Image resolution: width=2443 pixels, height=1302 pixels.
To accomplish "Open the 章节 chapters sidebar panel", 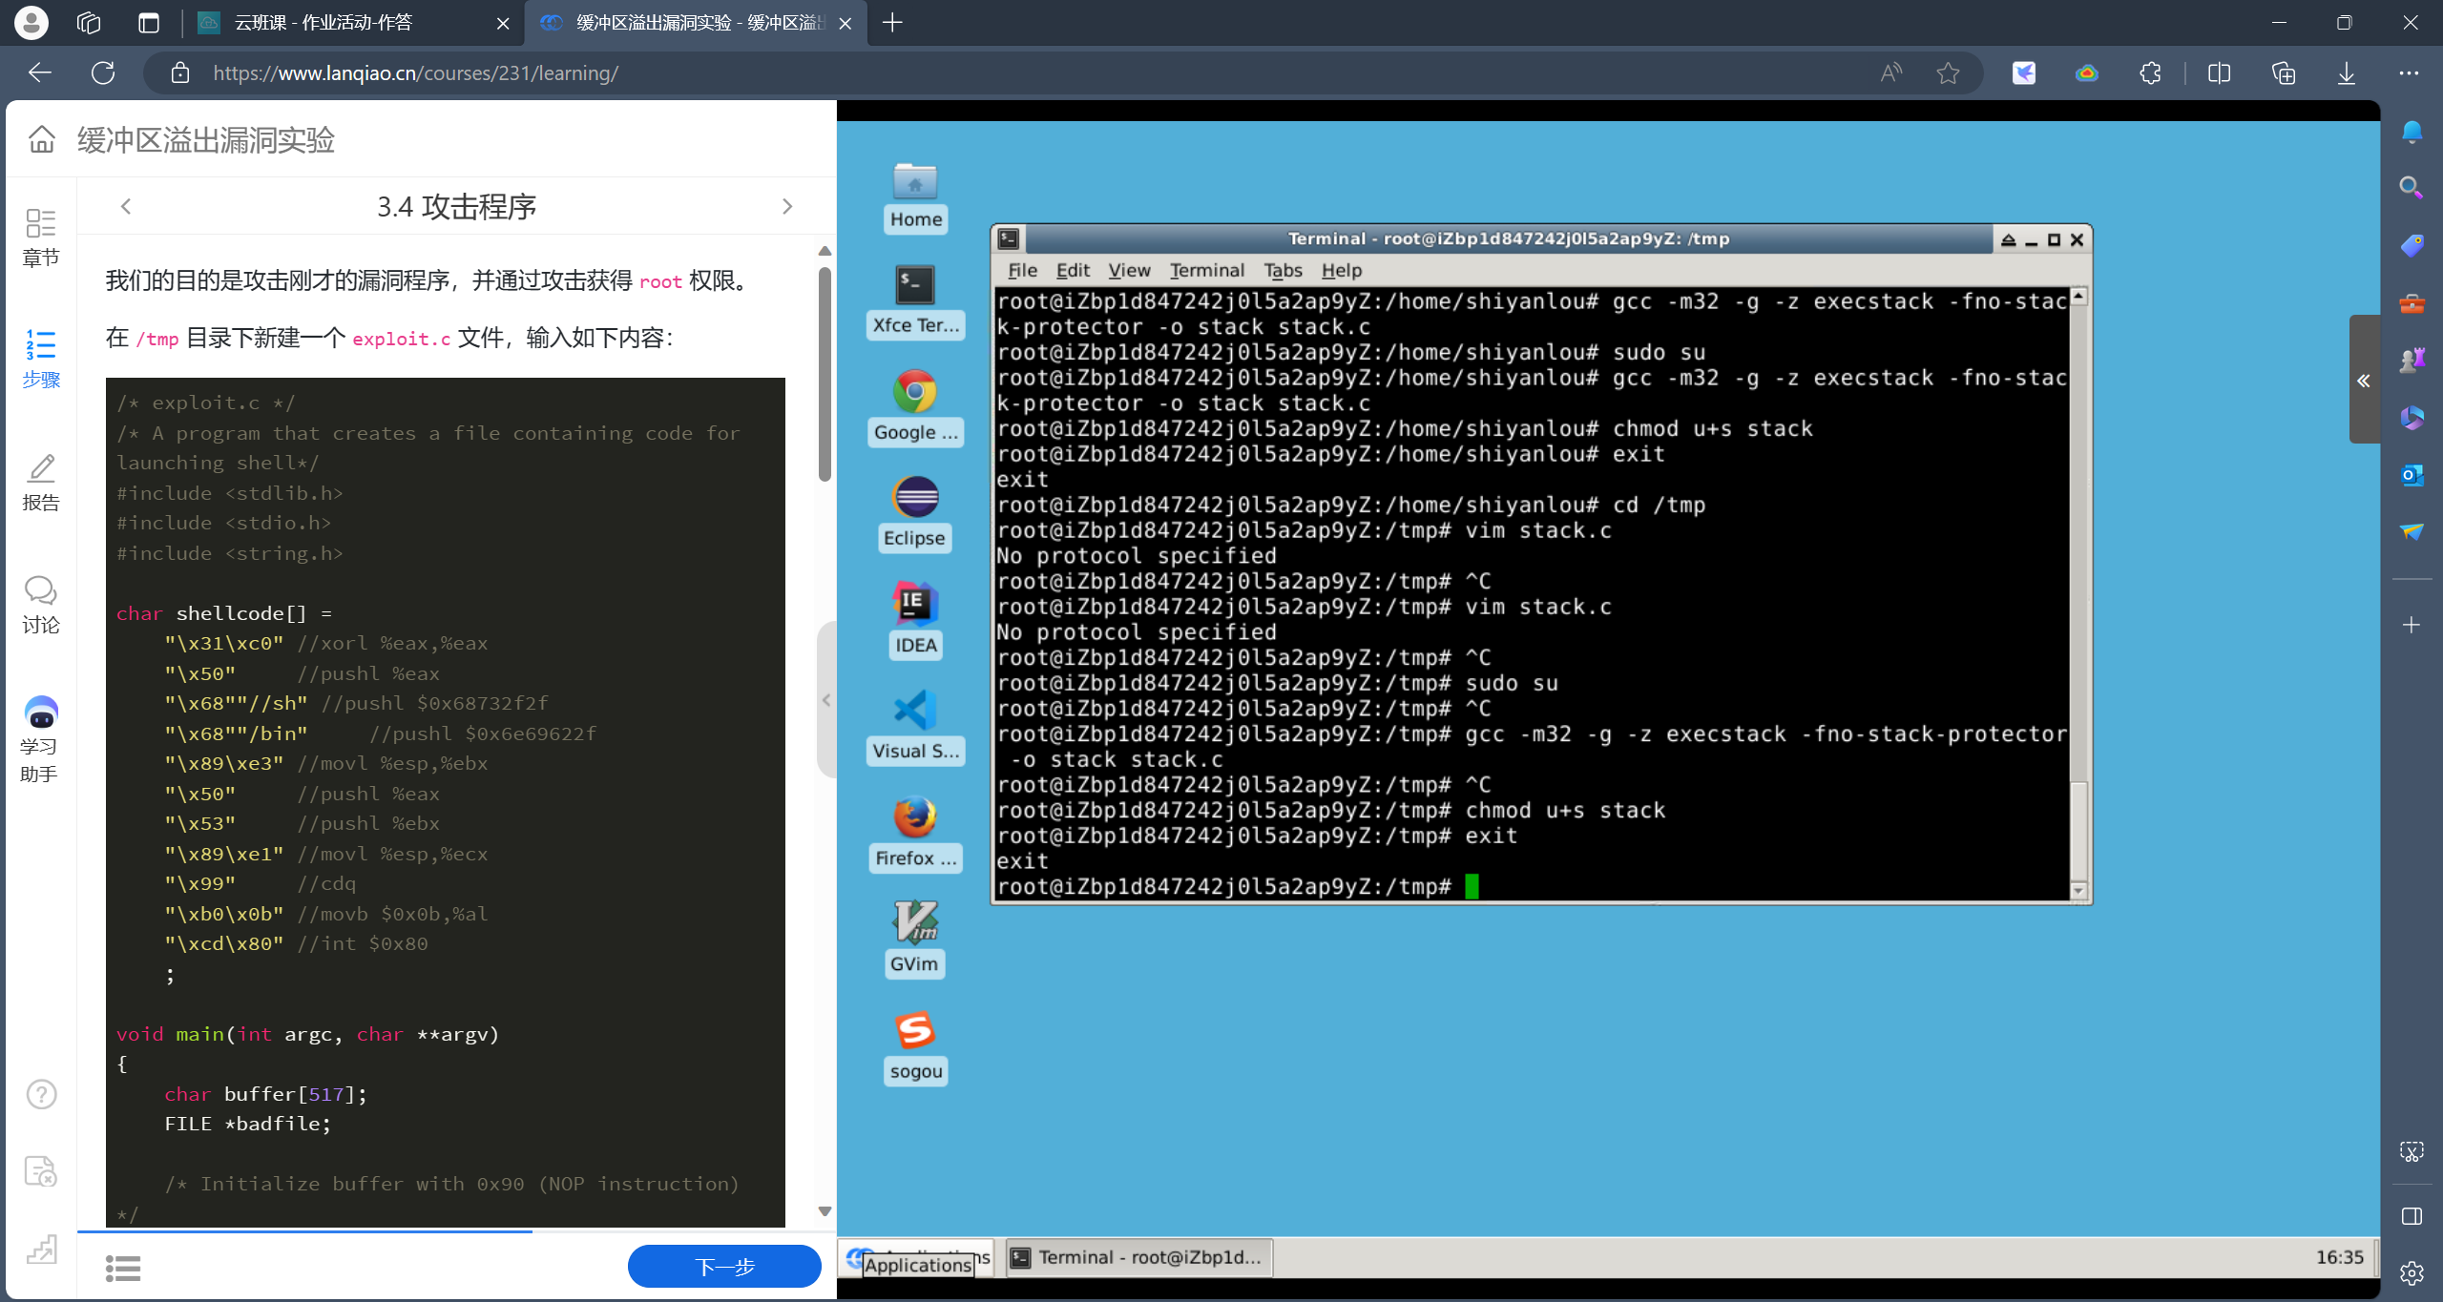I will coord(41,238).
